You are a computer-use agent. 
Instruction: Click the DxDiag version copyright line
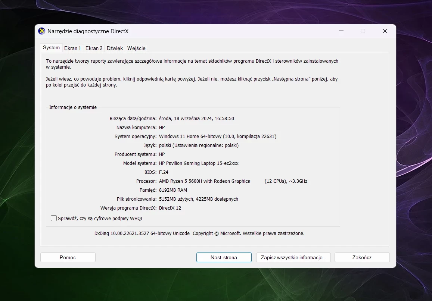tap(199, 233)
